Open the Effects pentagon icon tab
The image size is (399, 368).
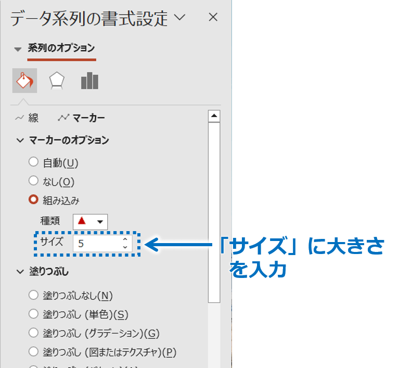pyautogui.click(x=57, y=81)
